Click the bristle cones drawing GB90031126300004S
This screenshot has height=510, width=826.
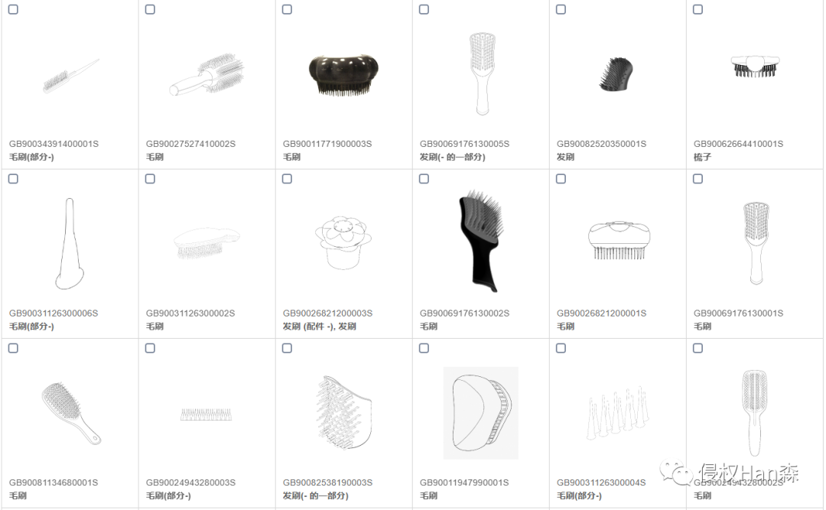point(617,414)
